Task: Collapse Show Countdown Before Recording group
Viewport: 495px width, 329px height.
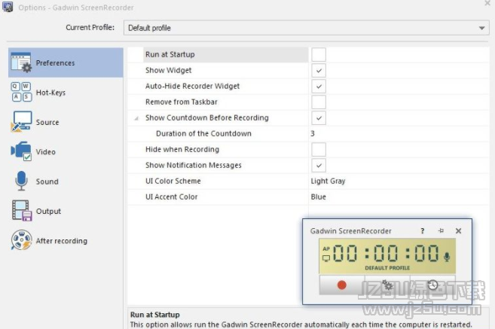Action: (x=136, y=118)
